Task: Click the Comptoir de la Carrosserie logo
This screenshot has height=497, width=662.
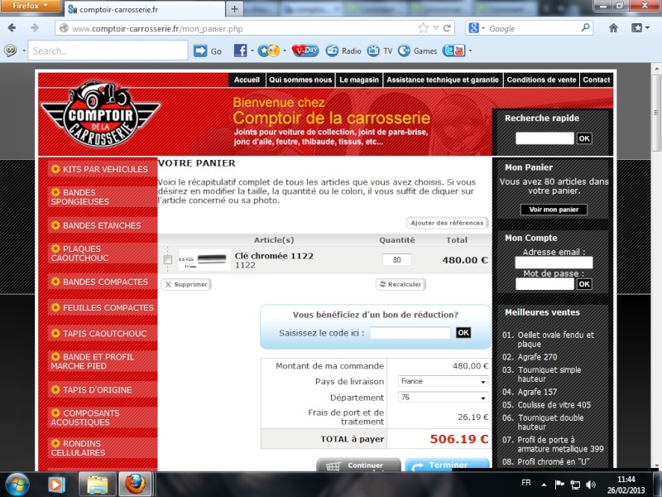Action: pyautogui.click(x=100, y=114)
